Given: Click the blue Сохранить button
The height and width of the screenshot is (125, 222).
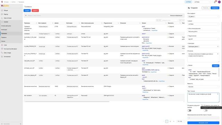Looking at the screenshot, I should [215, 8].
